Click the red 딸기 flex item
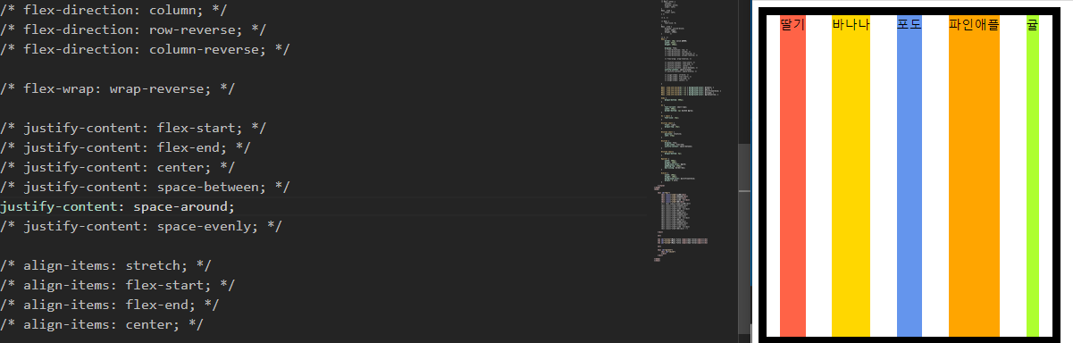The image size is (1073, 343). [x=792, y=175]
